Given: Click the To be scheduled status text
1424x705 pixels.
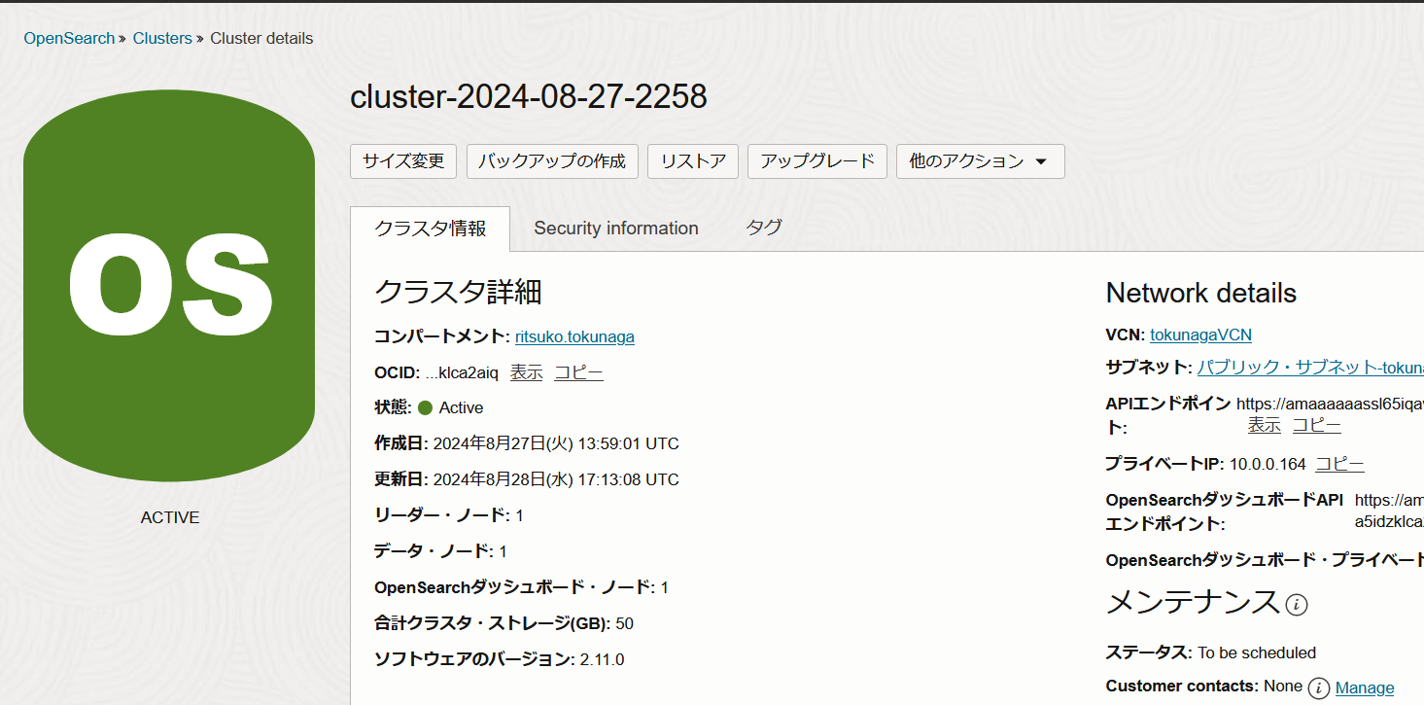Looking at the screenshot, I should [x=1257, y=652].
